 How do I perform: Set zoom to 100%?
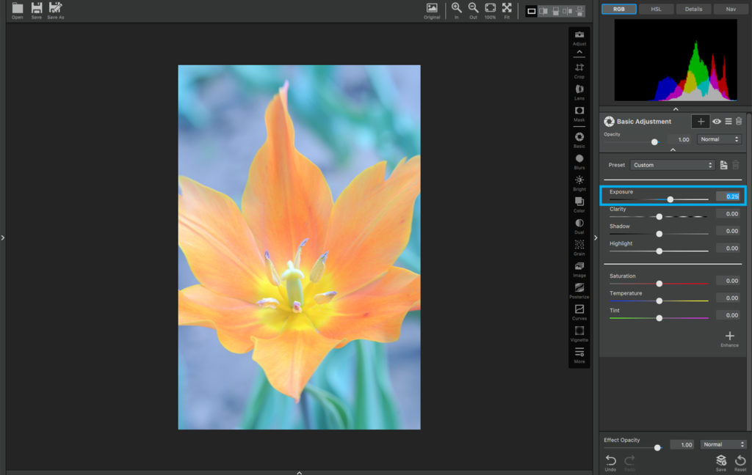coord(490,10)
